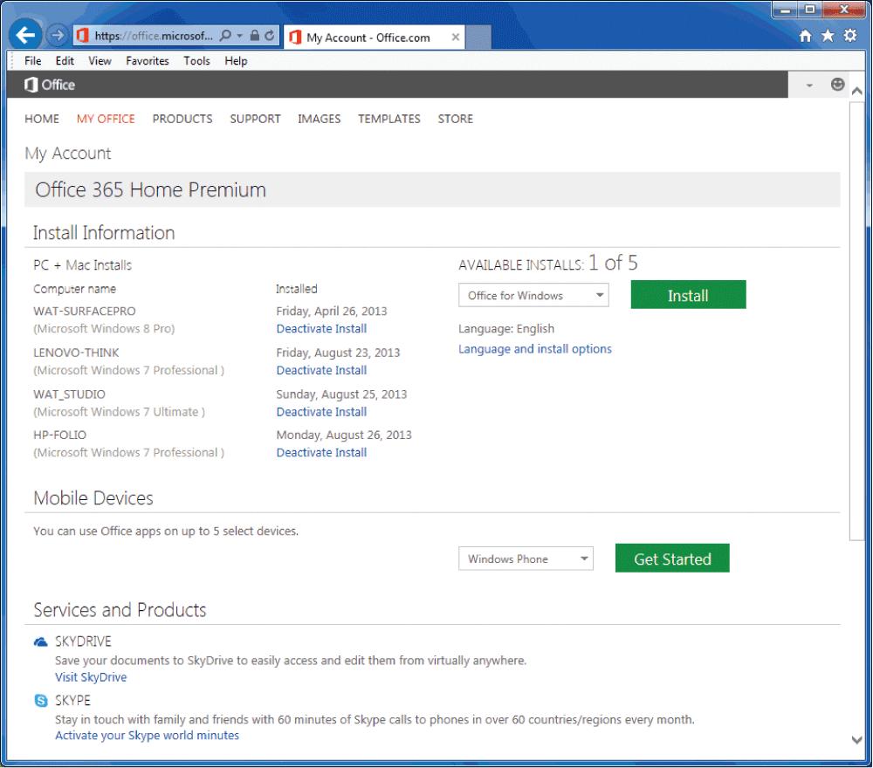Open the Tools menu

[x=196, y=61]
